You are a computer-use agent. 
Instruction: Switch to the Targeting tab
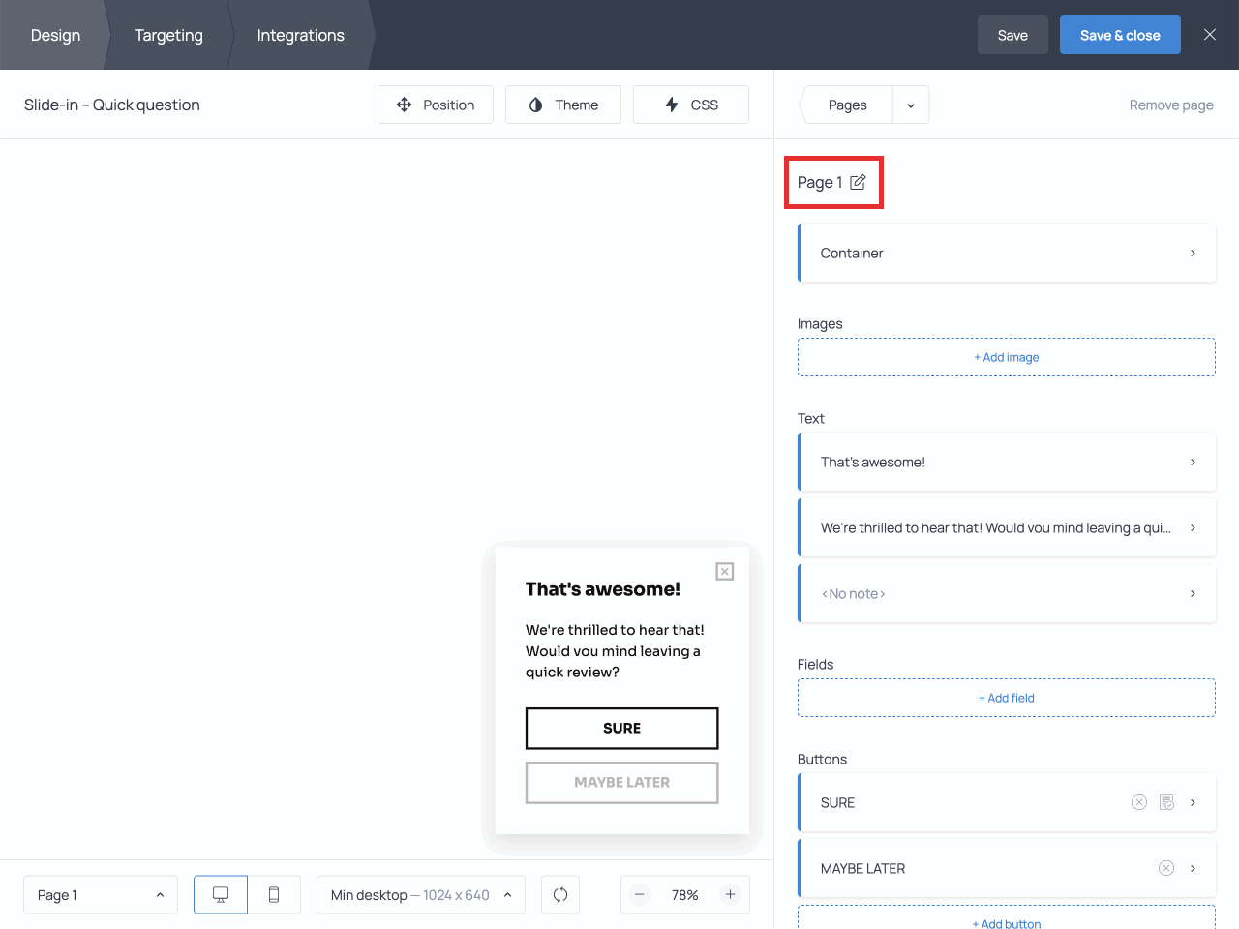[x=168, y=35]
